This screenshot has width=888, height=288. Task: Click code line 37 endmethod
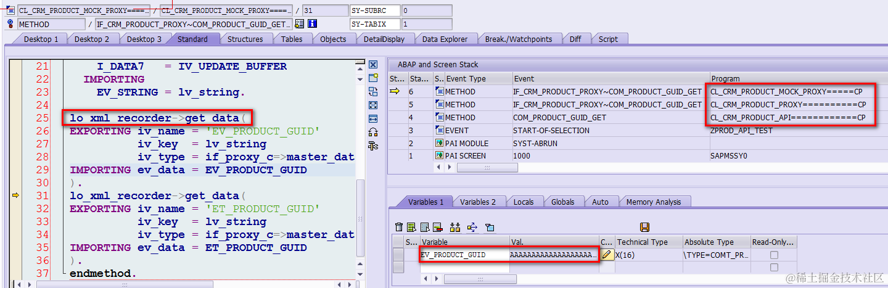pyautogui.click(x=104, y=273)
